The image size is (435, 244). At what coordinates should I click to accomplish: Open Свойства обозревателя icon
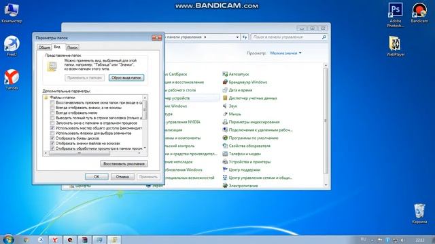click(225, 146)
